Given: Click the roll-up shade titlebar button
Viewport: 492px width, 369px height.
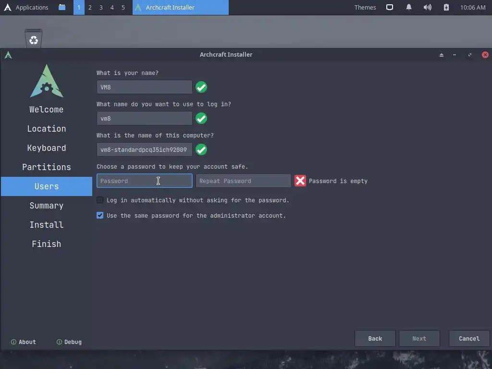Looking at the screenshot, I should pyautogui.click(x=442, y=55).
